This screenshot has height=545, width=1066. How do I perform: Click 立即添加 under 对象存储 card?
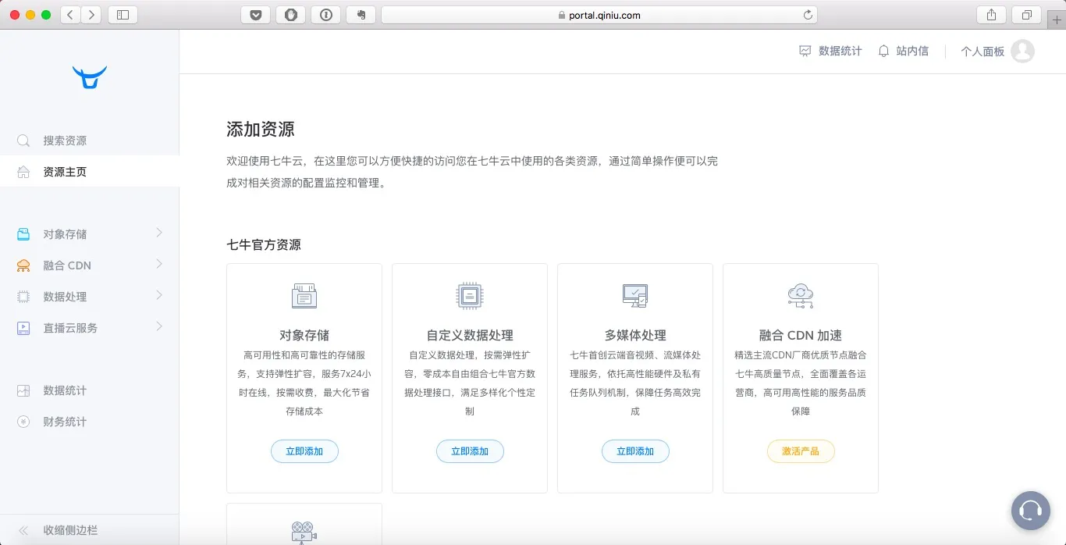(304, 451)
